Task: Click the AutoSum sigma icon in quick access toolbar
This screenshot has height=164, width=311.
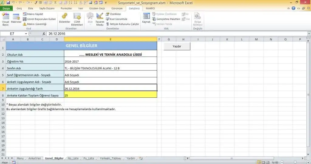Action: pos(55,2)
